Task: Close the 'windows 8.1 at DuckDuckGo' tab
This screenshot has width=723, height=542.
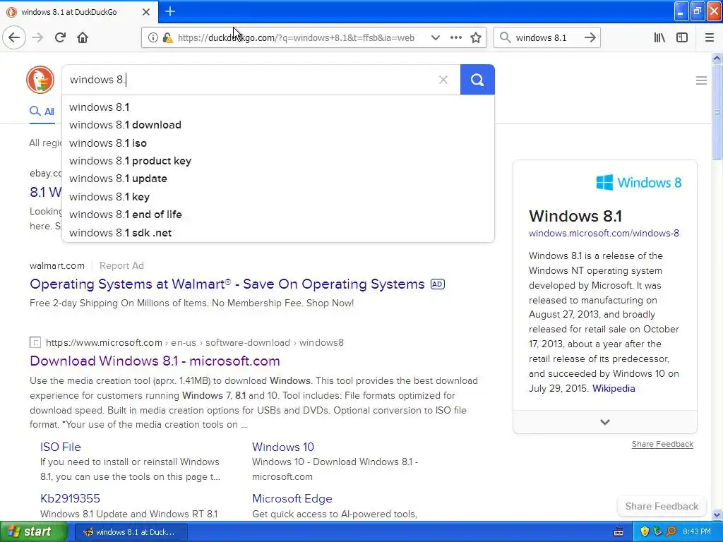Action: 146,12
